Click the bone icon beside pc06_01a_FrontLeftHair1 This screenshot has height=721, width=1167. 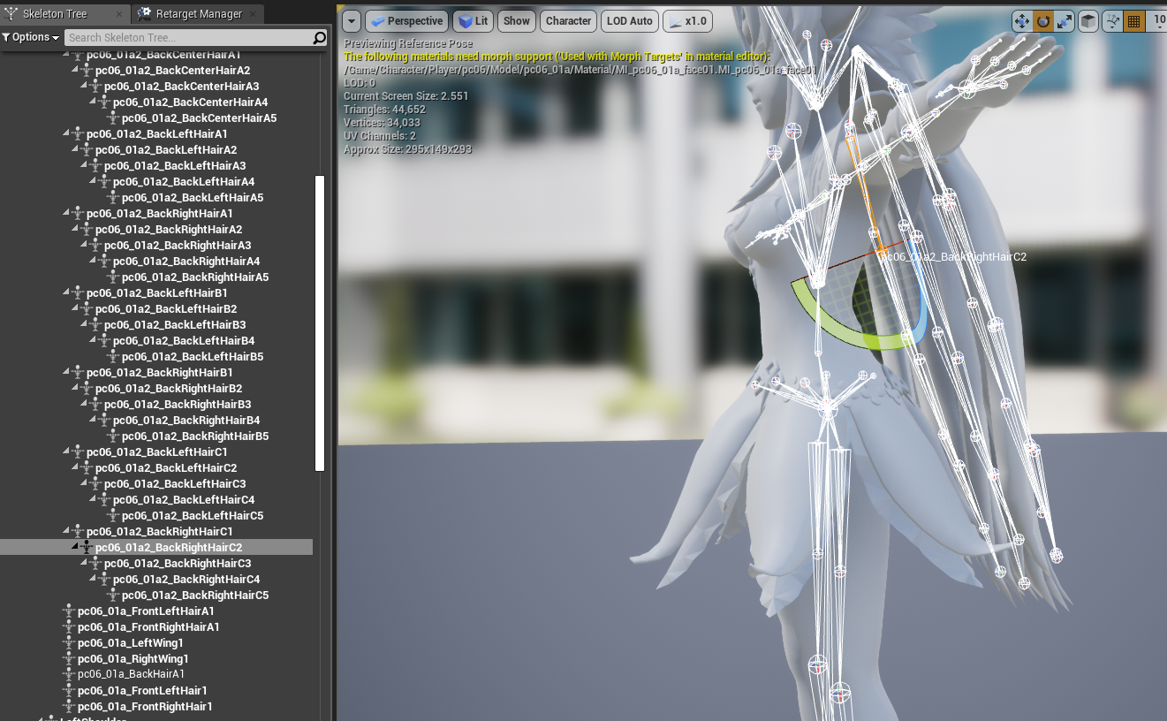(69, 691)
